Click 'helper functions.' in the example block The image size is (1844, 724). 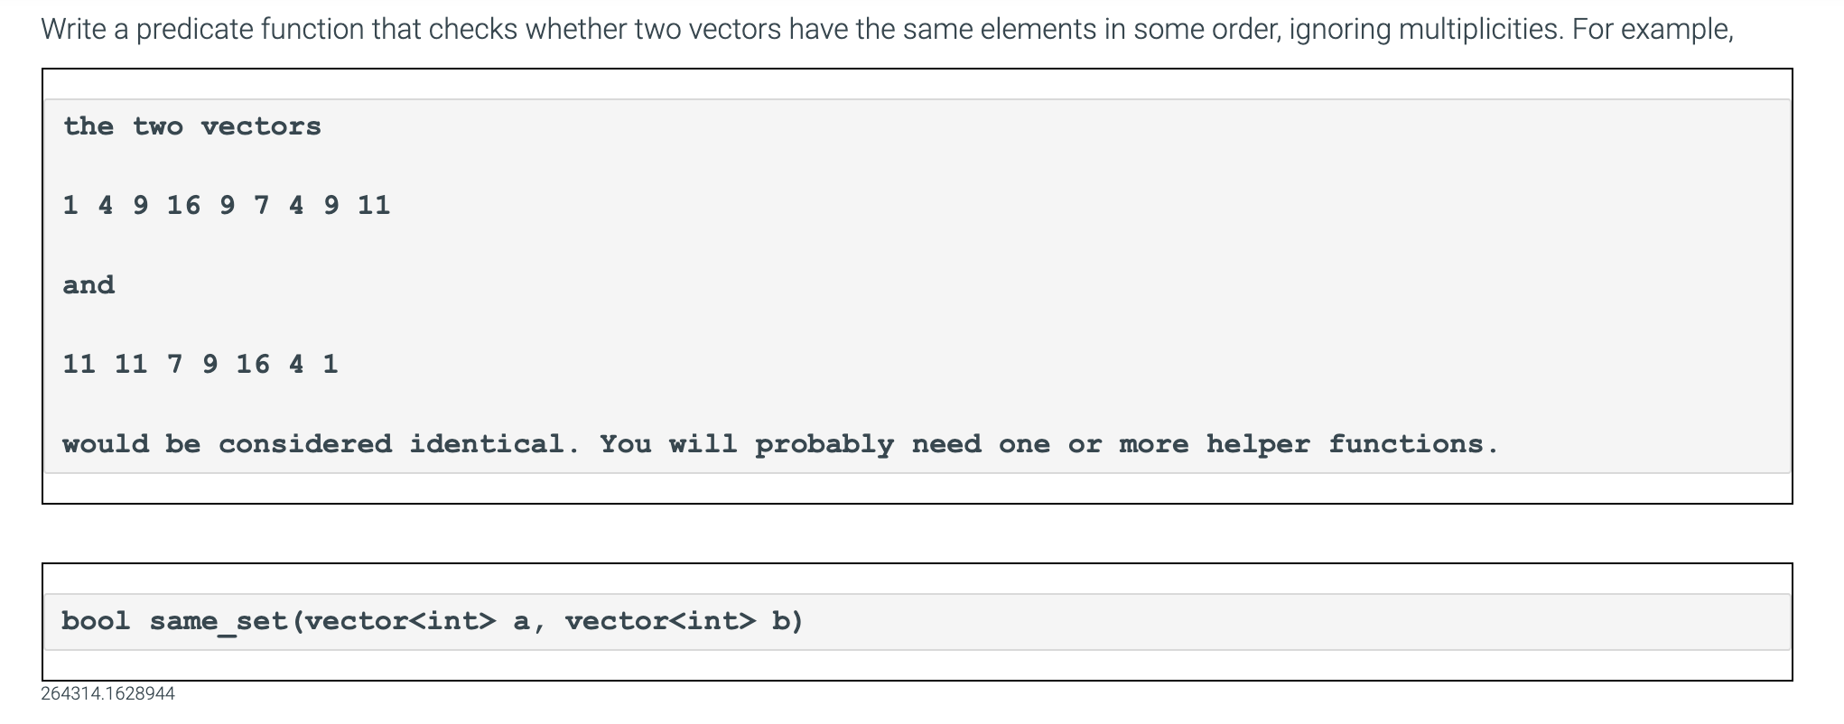coord(1353,444)
